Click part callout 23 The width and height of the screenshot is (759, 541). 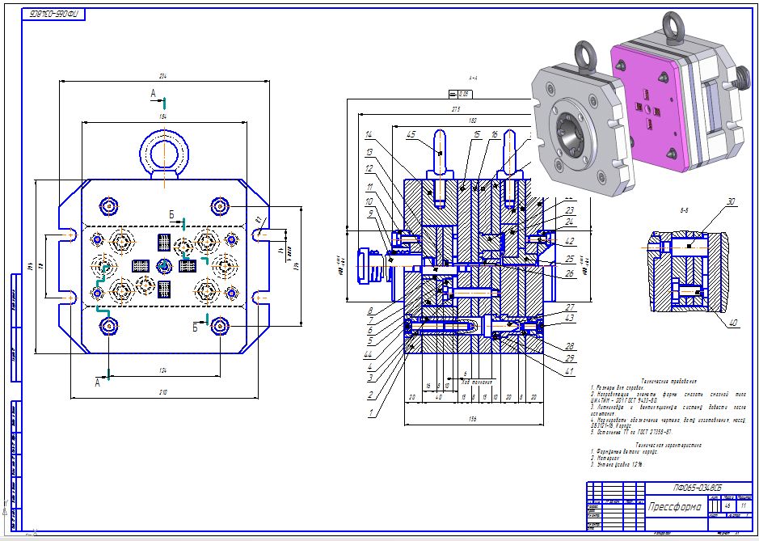point(570,210)
